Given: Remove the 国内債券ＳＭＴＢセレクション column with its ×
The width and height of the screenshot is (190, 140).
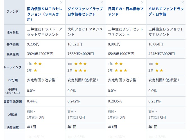Looking at the screenshot, I should pos(61,2).
